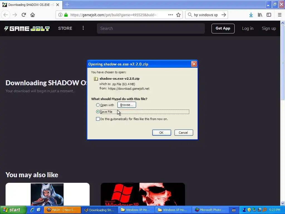285x214 pixels.
Task: Close the Downloading SHADOW OS.EXE tab
Action: tap(58, 5)
